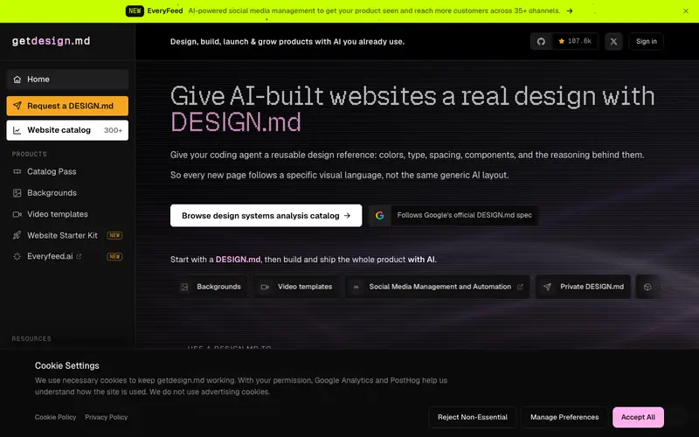
Task: Click the 300+ count badge
Action: click(113, 130)
